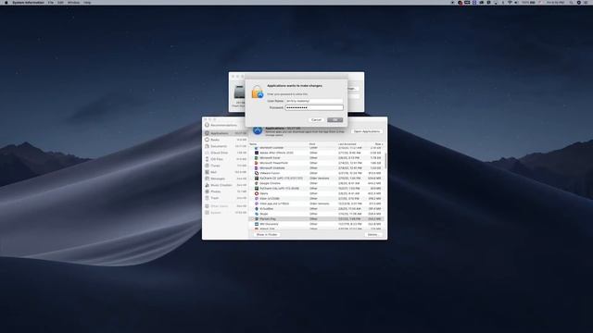Image resolution: width=593 pixels, height=333 pixels.
Task: Click Cancel in the password dialog
Action: pos(316,119)
